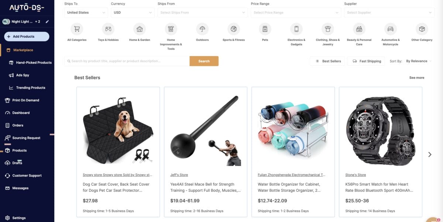Click the See more link
Viewport: 443px width, 222px height.
[x=417, y=78]
